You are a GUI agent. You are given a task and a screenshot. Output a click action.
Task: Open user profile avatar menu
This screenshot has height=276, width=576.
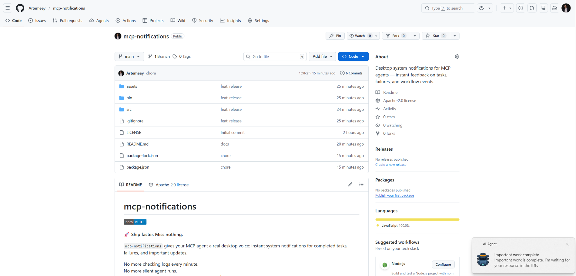566,8
